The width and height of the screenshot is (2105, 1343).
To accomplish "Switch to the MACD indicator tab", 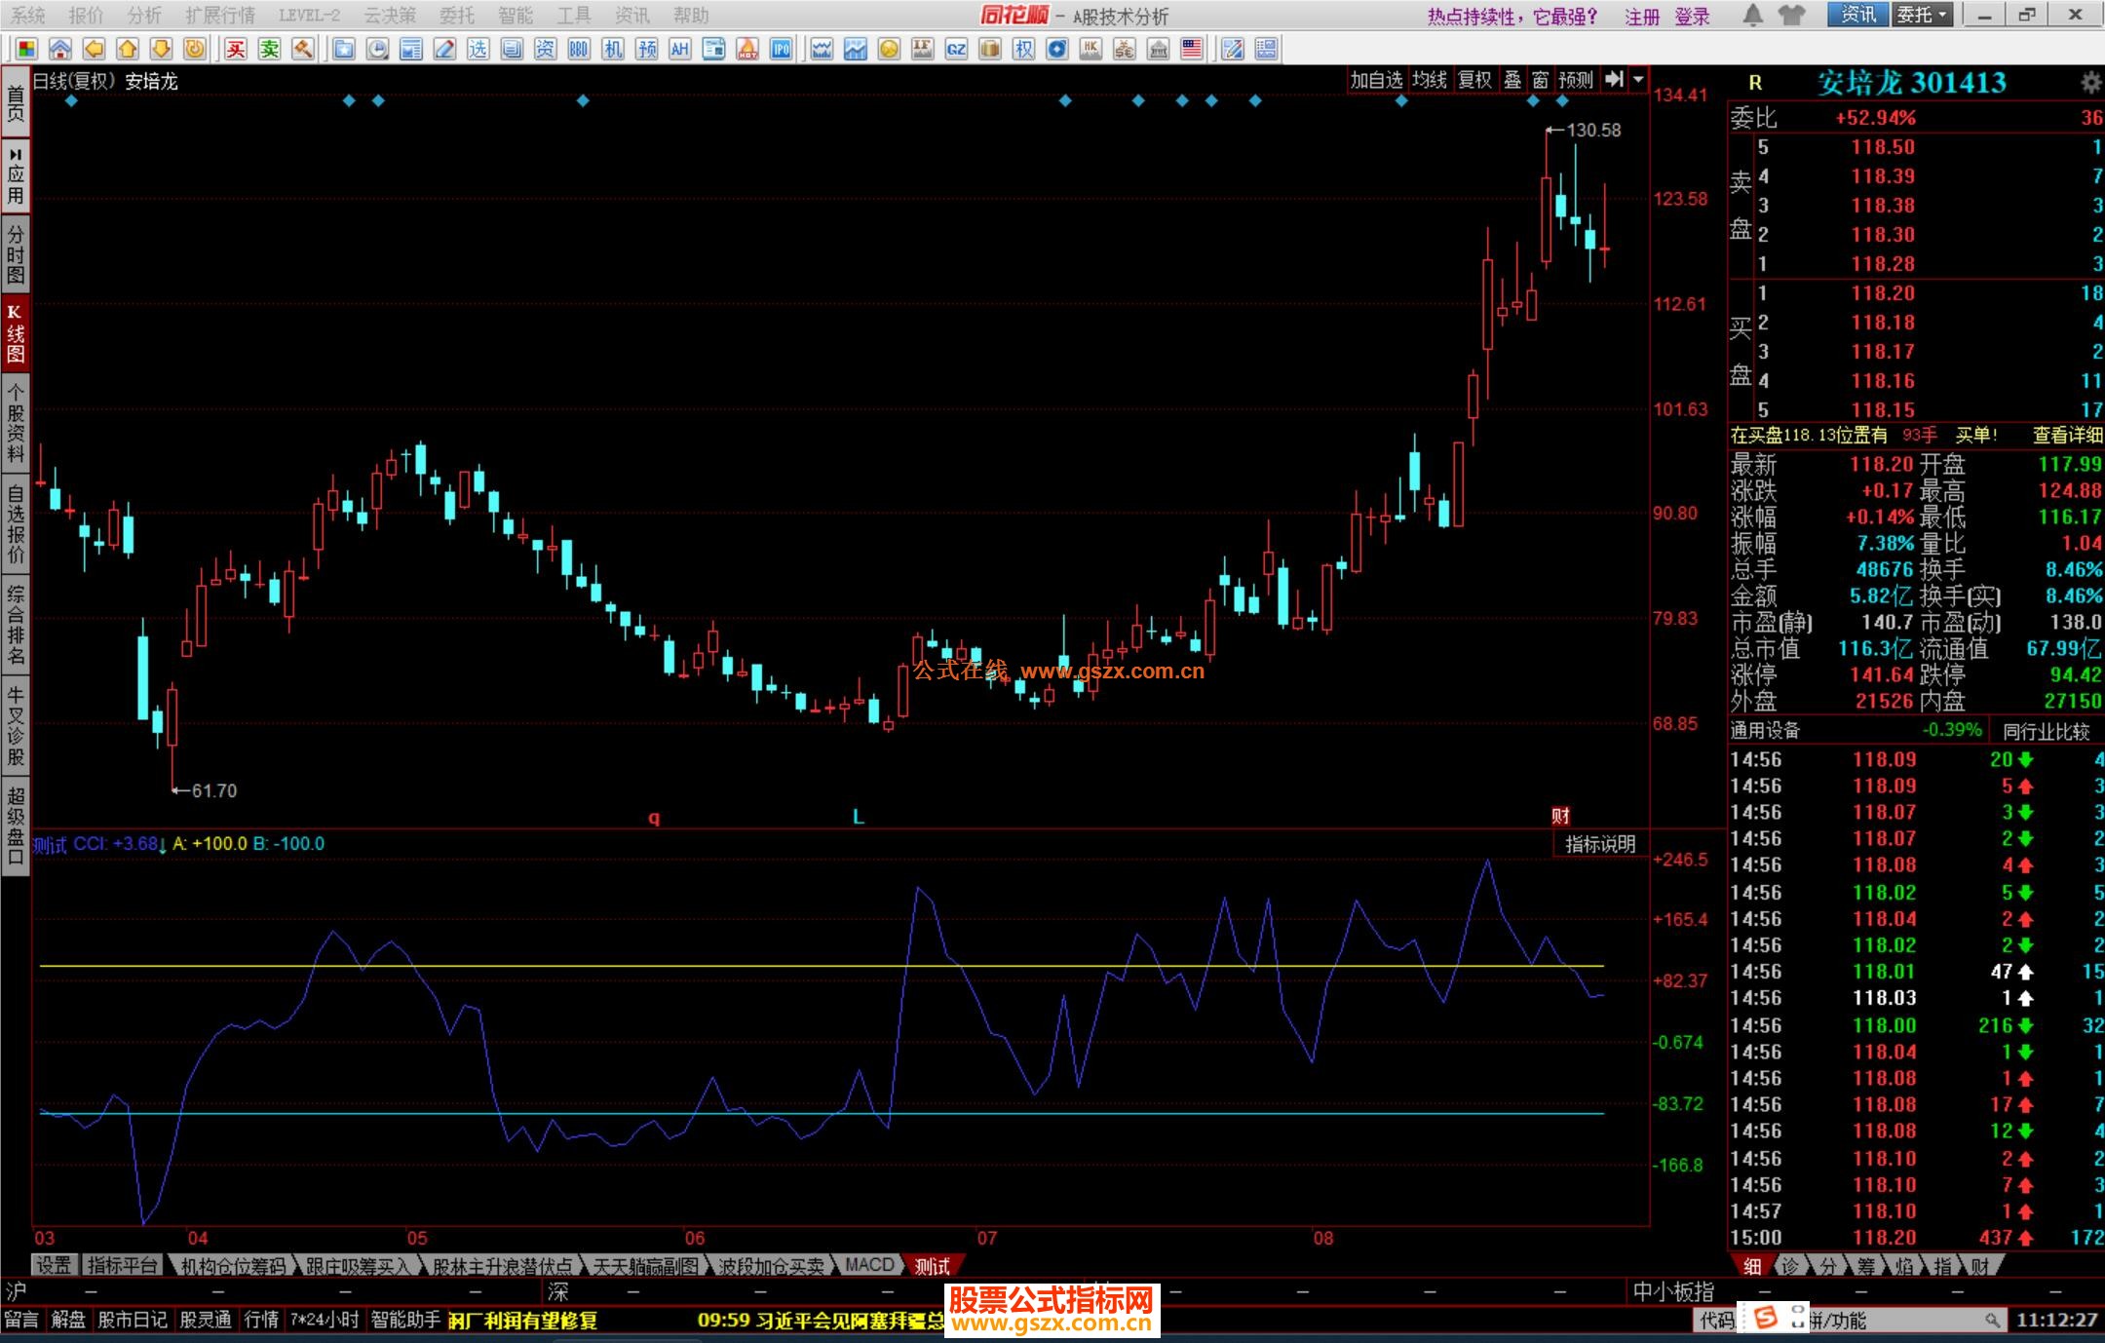I will [x=868, y=1265].
